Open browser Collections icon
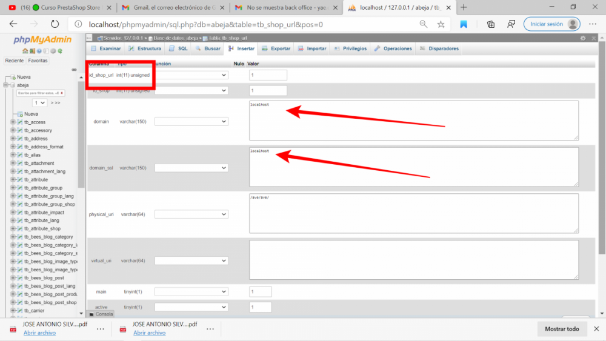606x341 pixels. [x=491, y=24]
